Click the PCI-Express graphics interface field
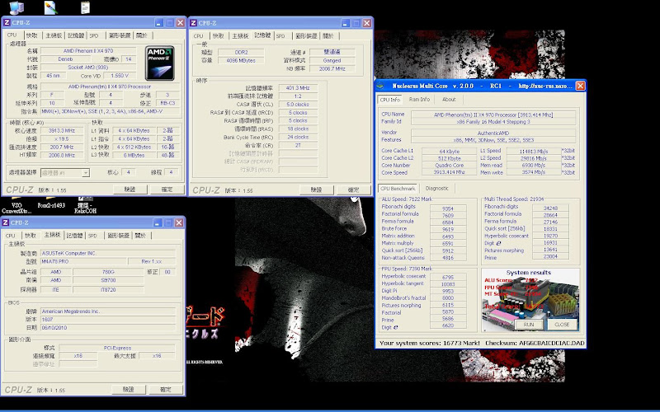 tap(117, 348)
